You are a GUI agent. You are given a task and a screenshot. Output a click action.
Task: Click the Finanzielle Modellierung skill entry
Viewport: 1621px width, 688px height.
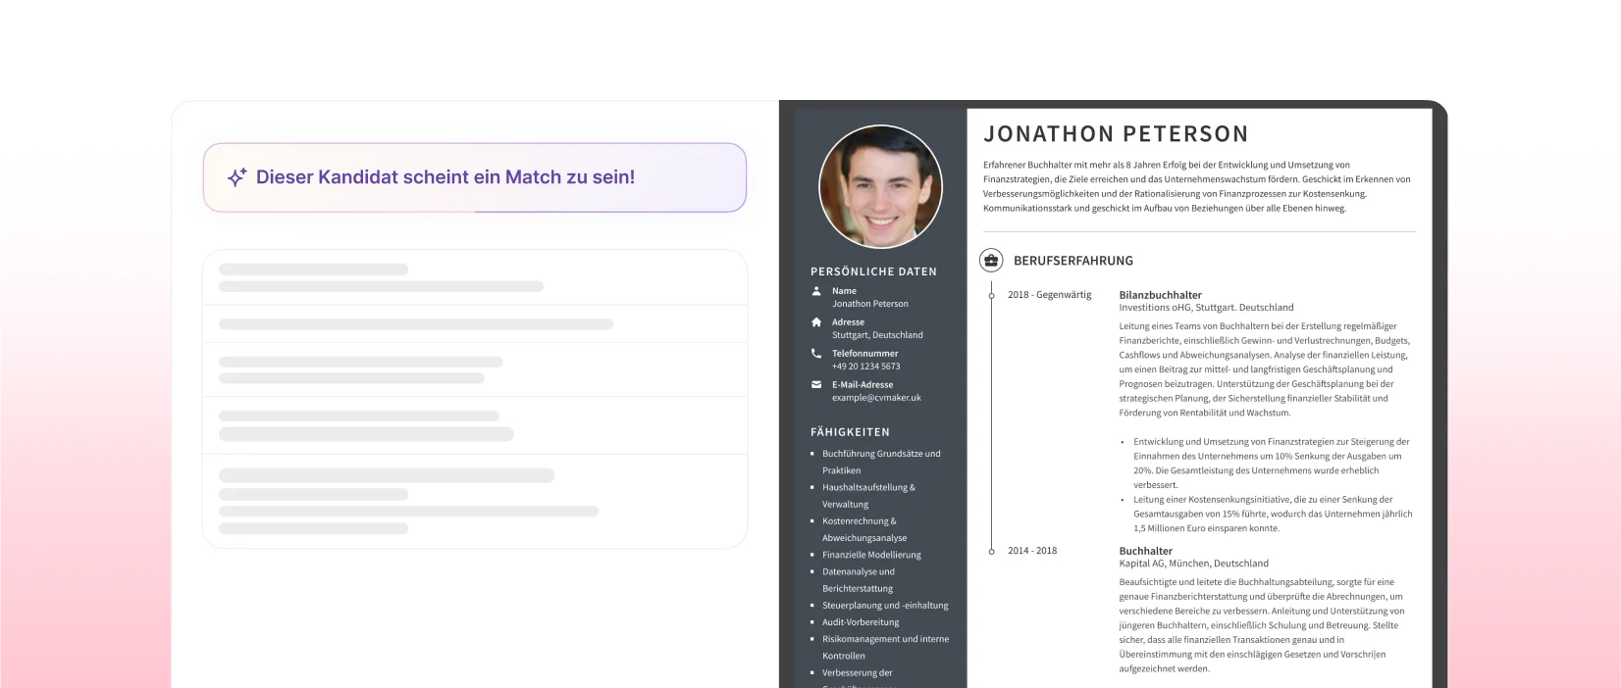[871, 555]
